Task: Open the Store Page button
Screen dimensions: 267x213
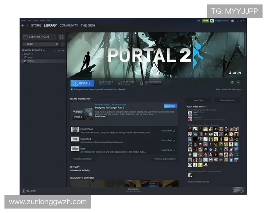Action: pos(198,100)
